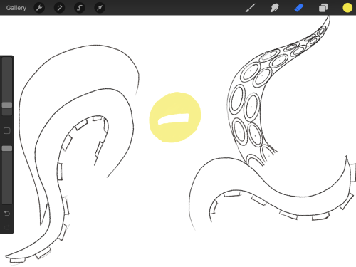The height and width of the screenshot is (267, 356).
Task: Open the Actions wrench menu
Action: tap(39, 8)
